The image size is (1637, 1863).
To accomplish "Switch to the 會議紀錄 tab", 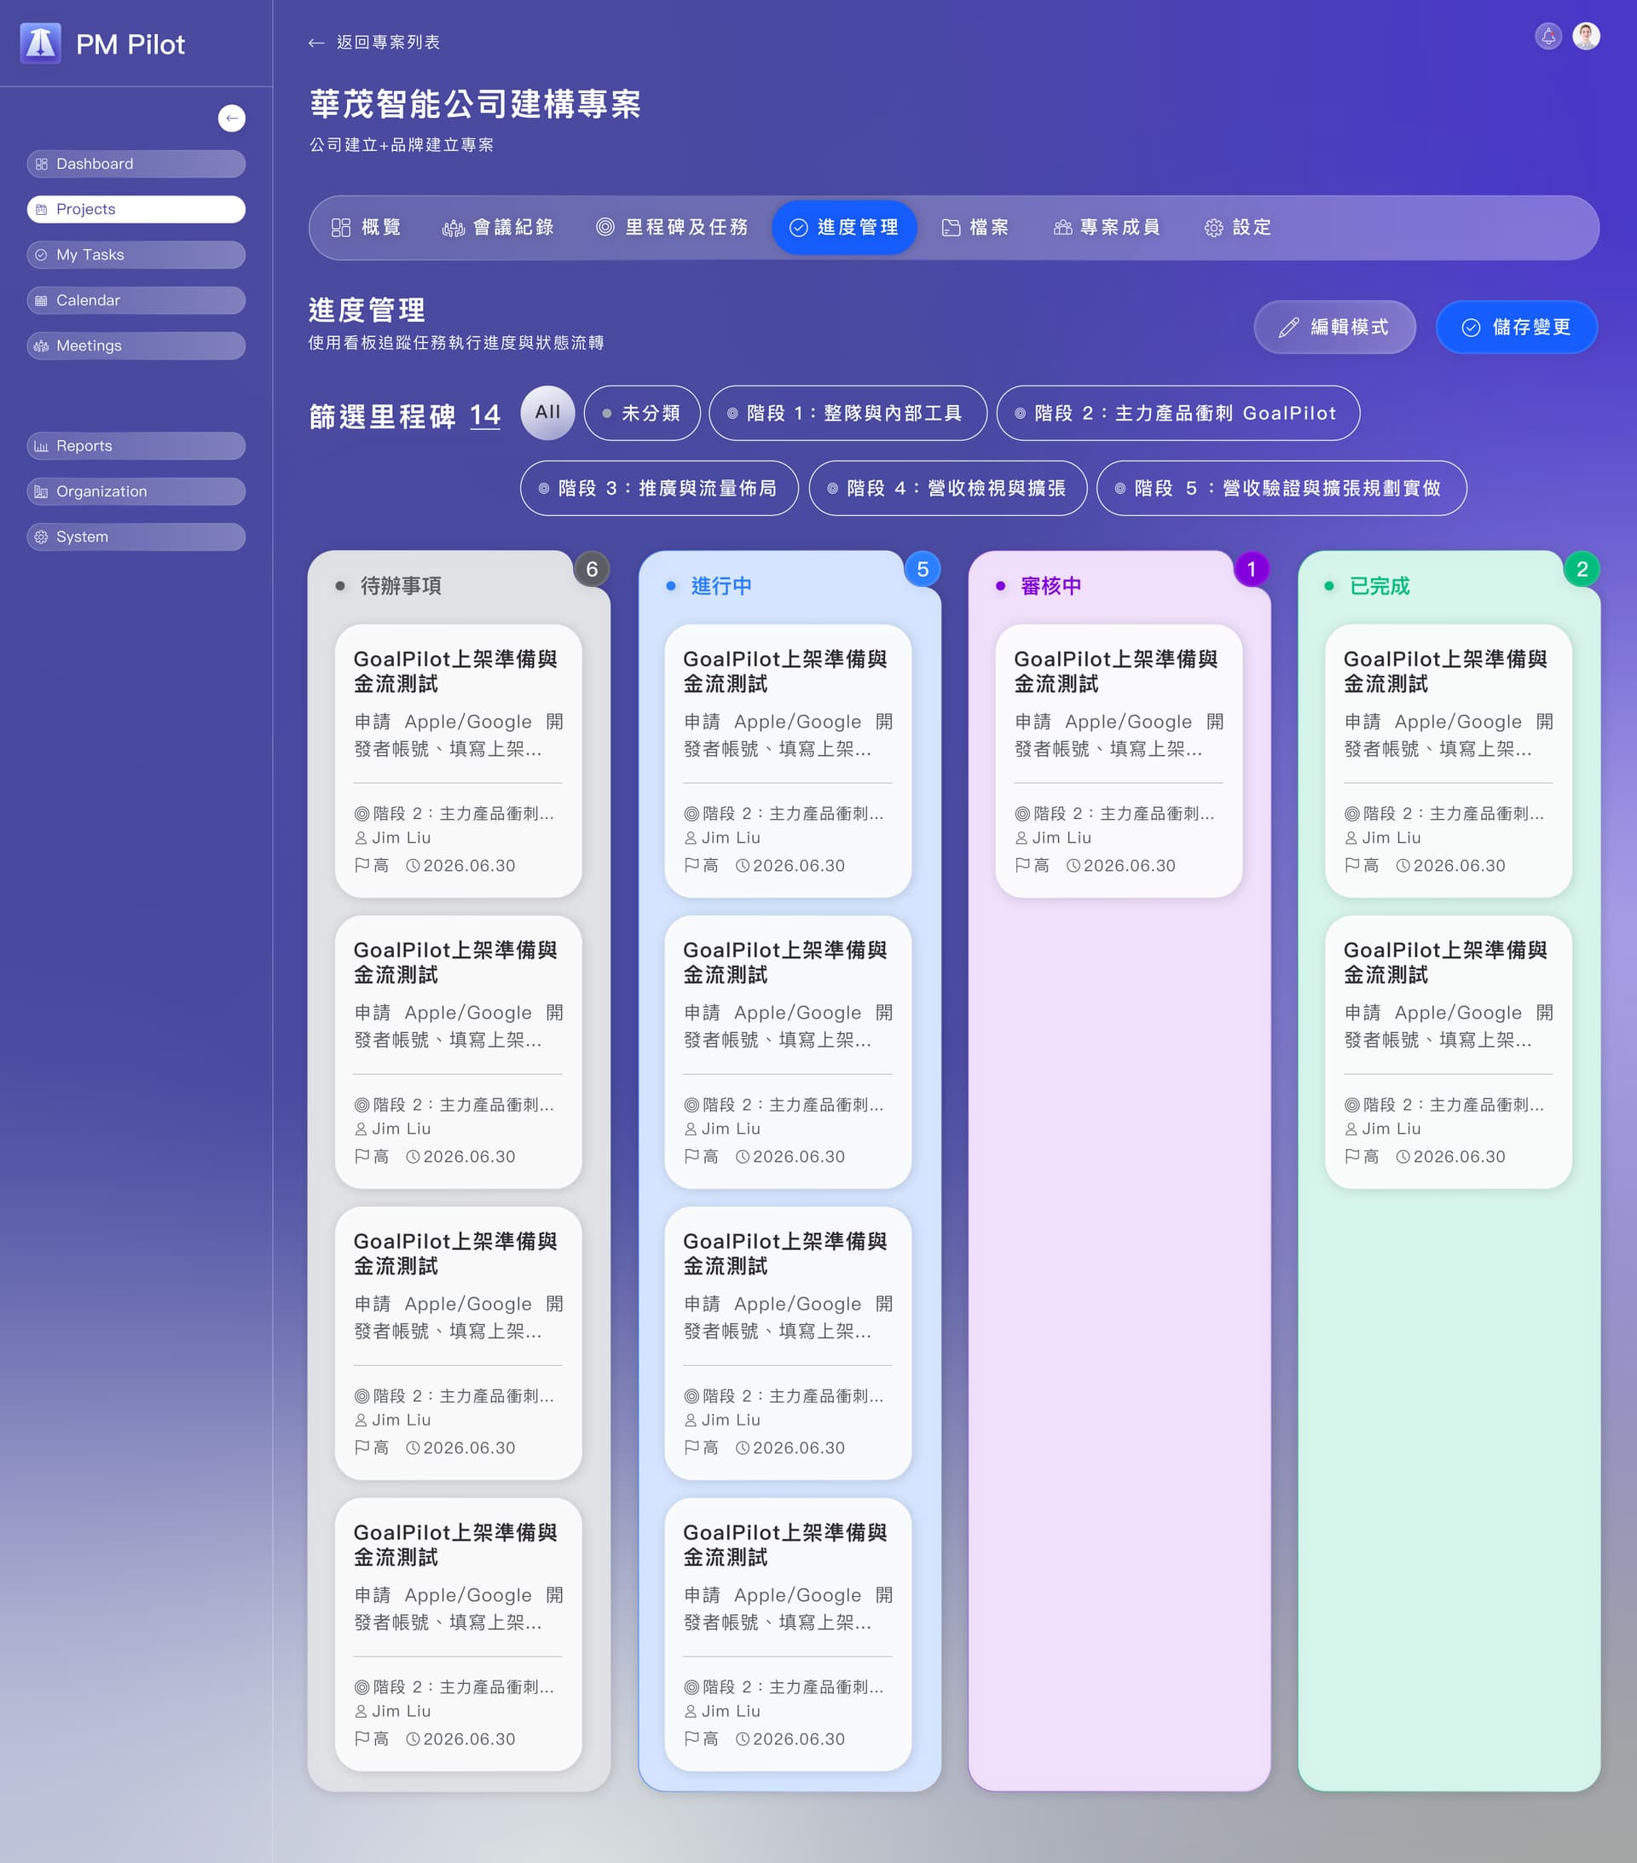I will coord(500,228).
